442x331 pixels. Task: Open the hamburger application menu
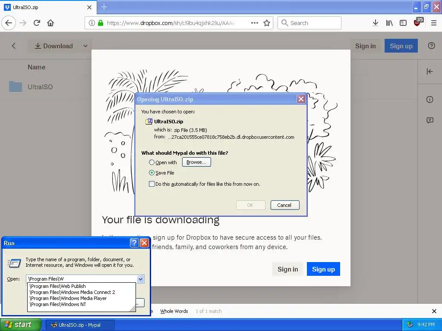click(x=434, y=23)
